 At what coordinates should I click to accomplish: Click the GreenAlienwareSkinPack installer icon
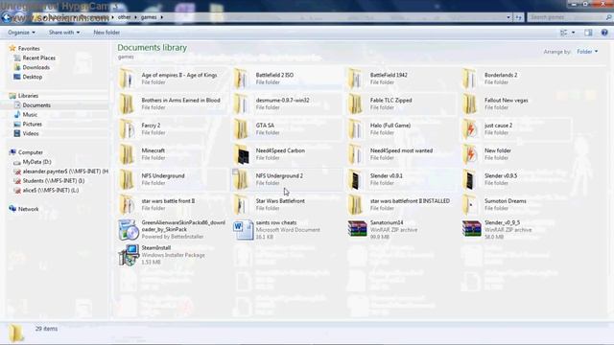pos(129,230)
